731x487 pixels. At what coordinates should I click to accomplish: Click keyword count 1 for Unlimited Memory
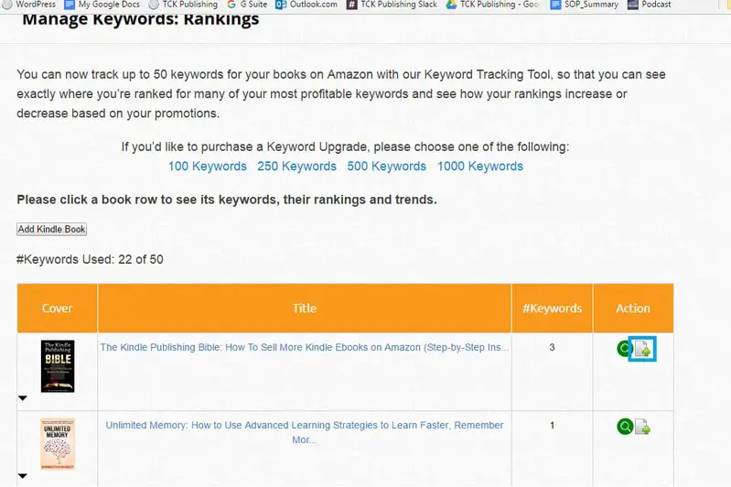(552, 425)
